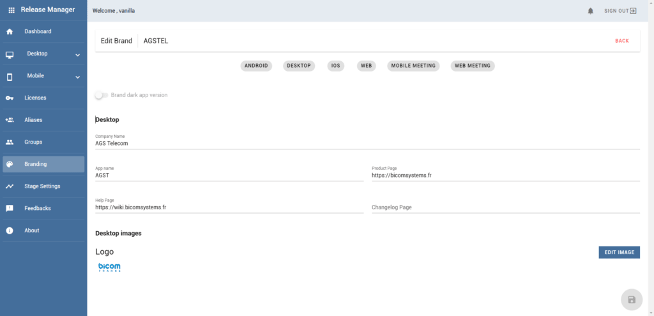This screenshot has width=654, height=316.
Task: Click Release Manager title
Action: 48,10
